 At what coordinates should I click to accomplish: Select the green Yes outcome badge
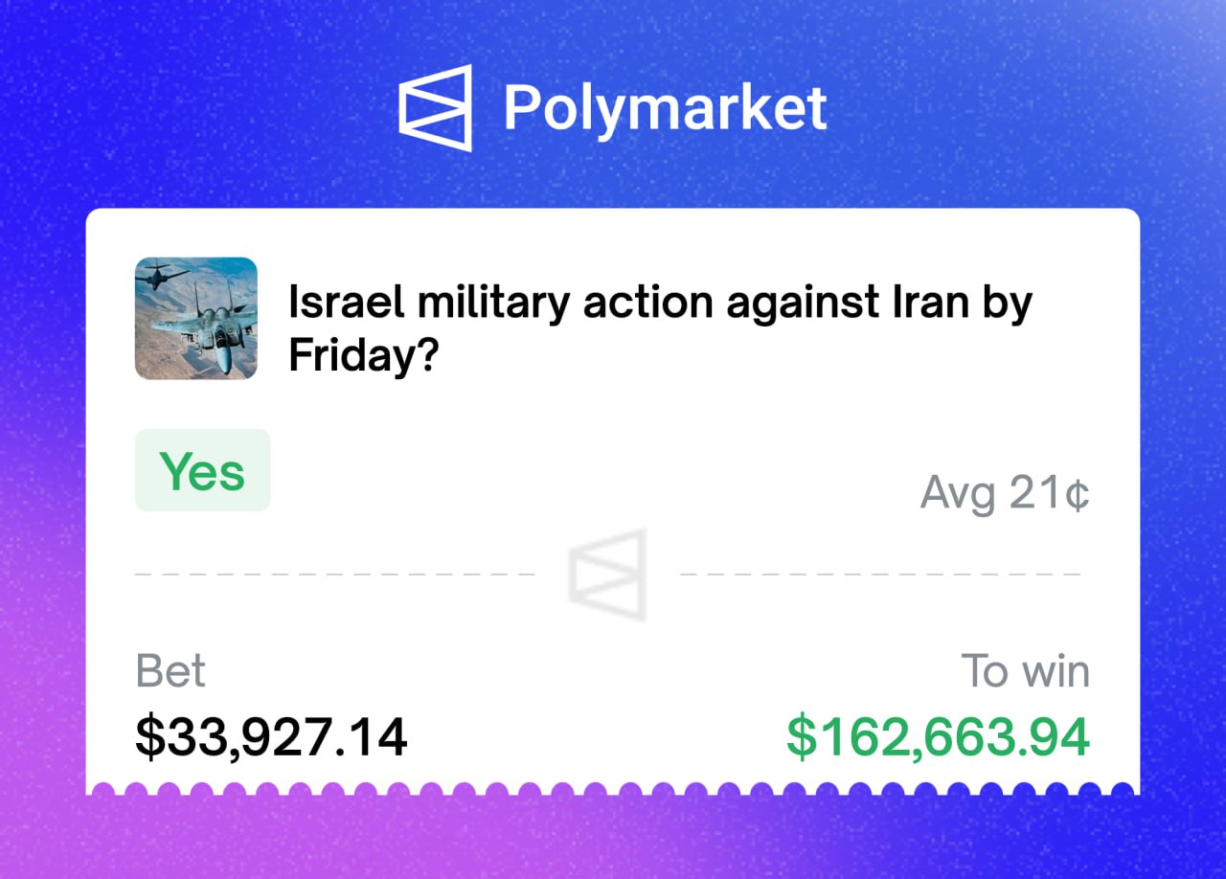pyautogui.click(x=203, y=470)
